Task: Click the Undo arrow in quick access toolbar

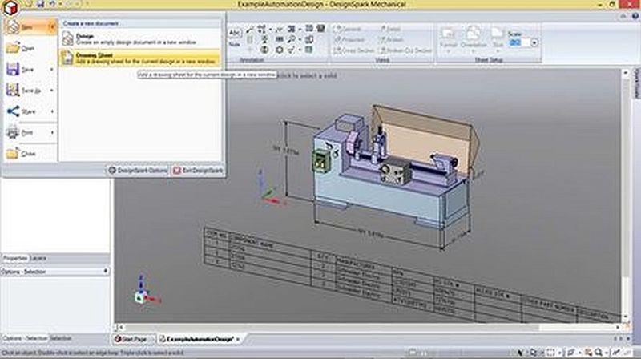Action: coord(52,4)
